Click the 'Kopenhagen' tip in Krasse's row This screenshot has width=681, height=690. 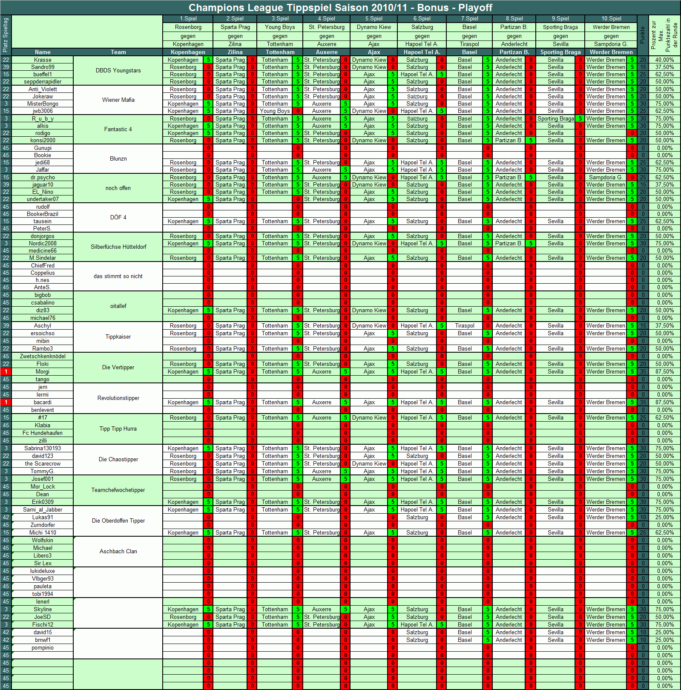tap(183, 60)
